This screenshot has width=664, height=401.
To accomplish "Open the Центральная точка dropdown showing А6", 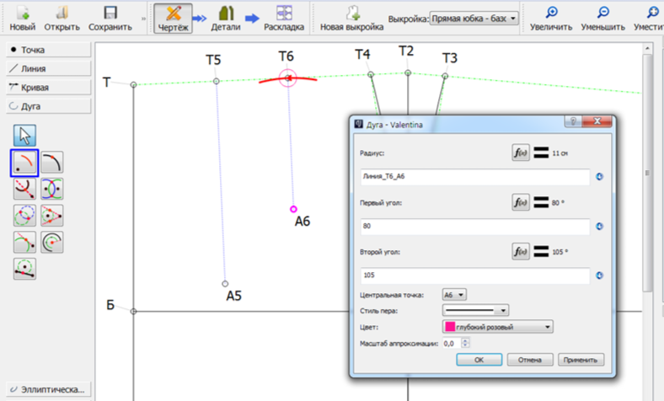I will tap(454, 295).
